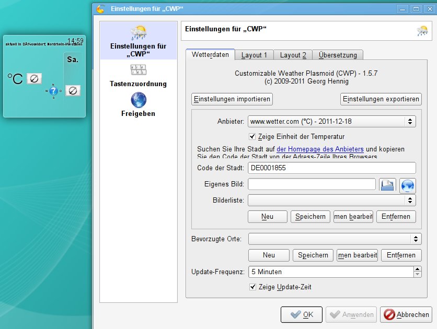Click Namen bearbeiten under Bevorzugte Orte
The height and width of the screenshot is (329, 437).
pyautogui.click(x=358, y=255)
